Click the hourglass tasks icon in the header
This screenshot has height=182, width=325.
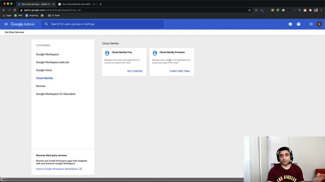click(x=290, y=24)
